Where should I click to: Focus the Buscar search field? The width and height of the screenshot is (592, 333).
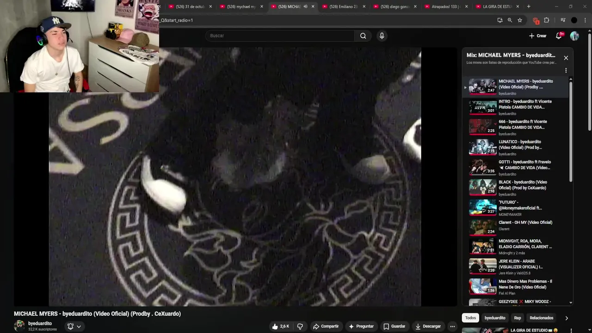280,36
